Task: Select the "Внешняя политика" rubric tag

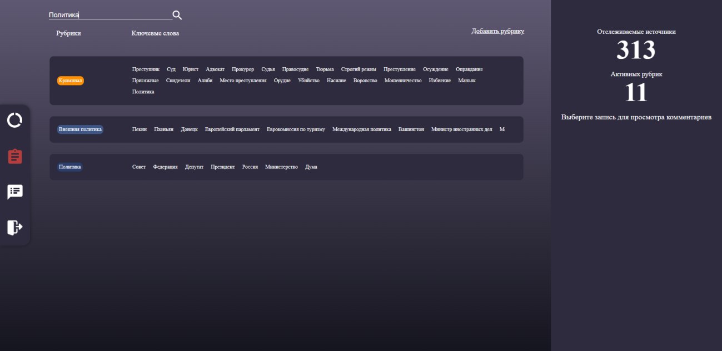Action: (81, 129)
